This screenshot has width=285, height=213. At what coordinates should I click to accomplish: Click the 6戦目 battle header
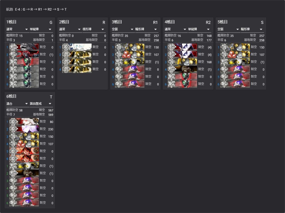(x=11, y=96)
